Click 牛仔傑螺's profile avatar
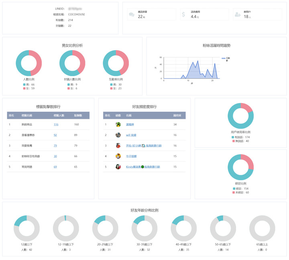Viewport: 289px width, 260px height. [x=118, y=156]
